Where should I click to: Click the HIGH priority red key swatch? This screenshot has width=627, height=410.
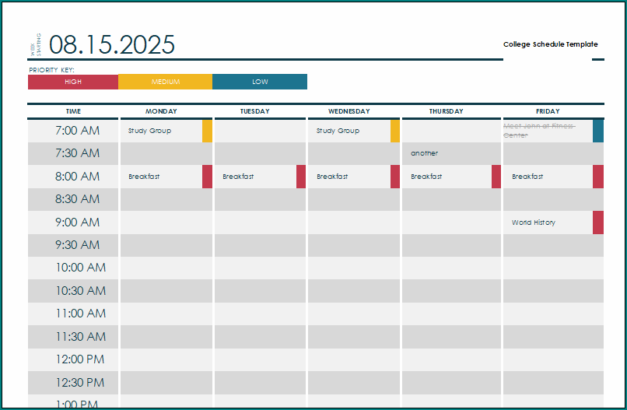[x=72, y=82]
